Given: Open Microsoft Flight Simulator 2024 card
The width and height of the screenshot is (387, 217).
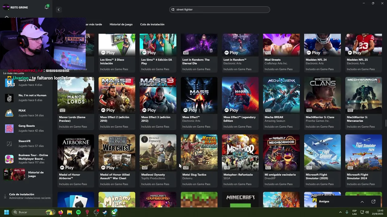Looking at the screenshot, I should (x=363, y=161).
